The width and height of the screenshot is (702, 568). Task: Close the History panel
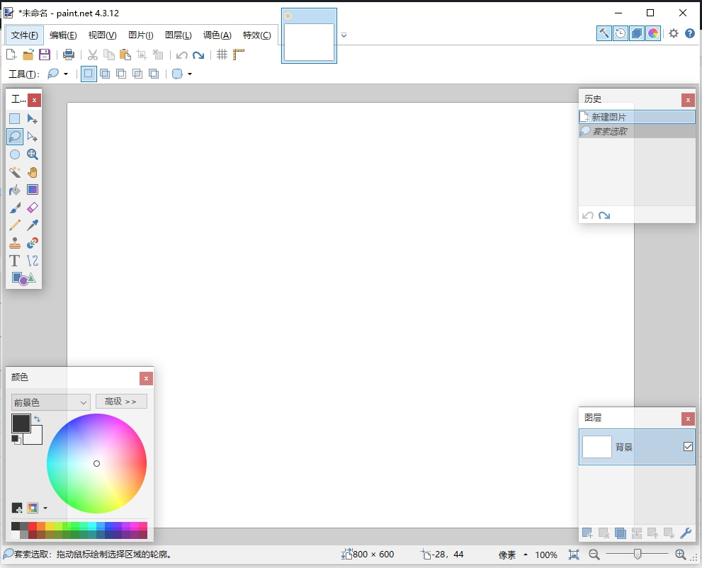[688, 101]
